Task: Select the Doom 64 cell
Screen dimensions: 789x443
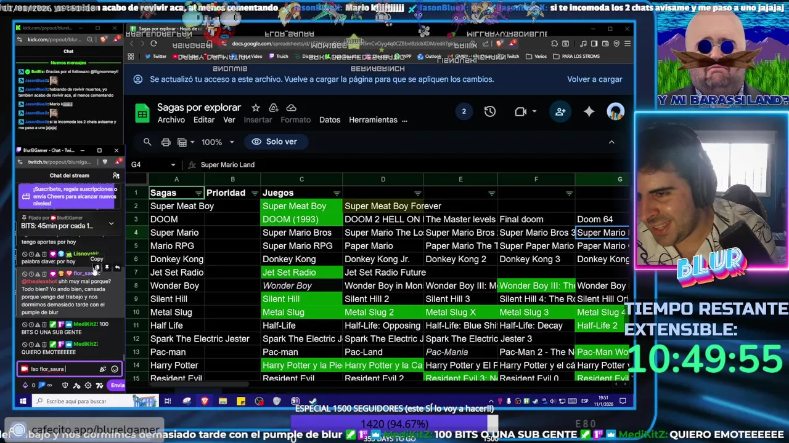Action: (602, 220)
